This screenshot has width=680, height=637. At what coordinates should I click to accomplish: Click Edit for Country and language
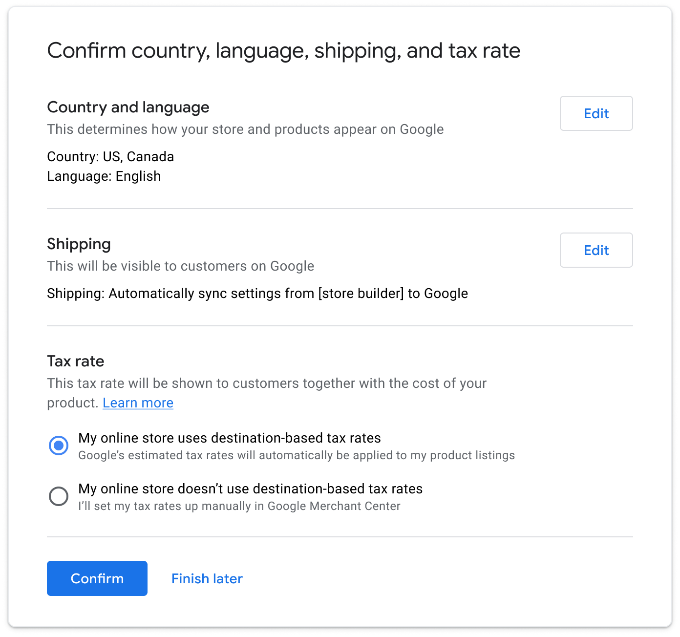(x=596, y=113)
